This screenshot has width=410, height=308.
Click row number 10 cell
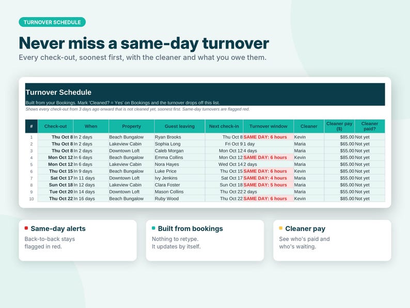point(31,199)
